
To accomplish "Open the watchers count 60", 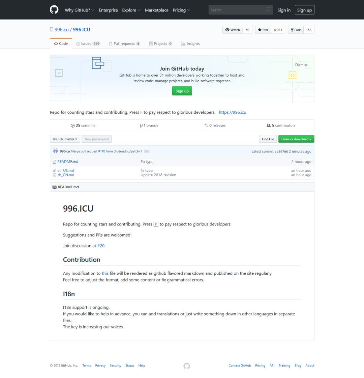I will tap(247, 30).
